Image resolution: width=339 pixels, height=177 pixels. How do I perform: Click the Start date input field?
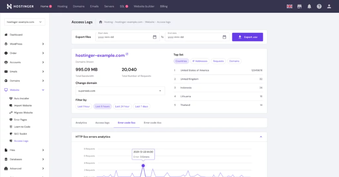[x=127, y=37]
